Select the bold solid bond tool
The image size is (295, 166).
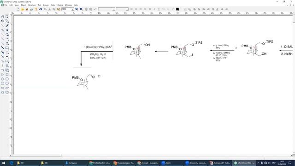[3, 48]
